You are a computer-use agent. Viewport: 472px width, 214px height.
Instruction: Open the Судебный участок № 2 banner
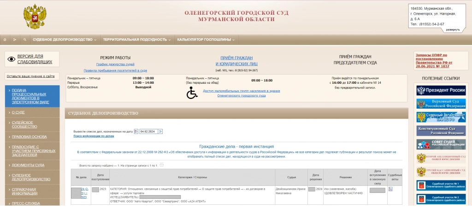(x=441, y=199)
